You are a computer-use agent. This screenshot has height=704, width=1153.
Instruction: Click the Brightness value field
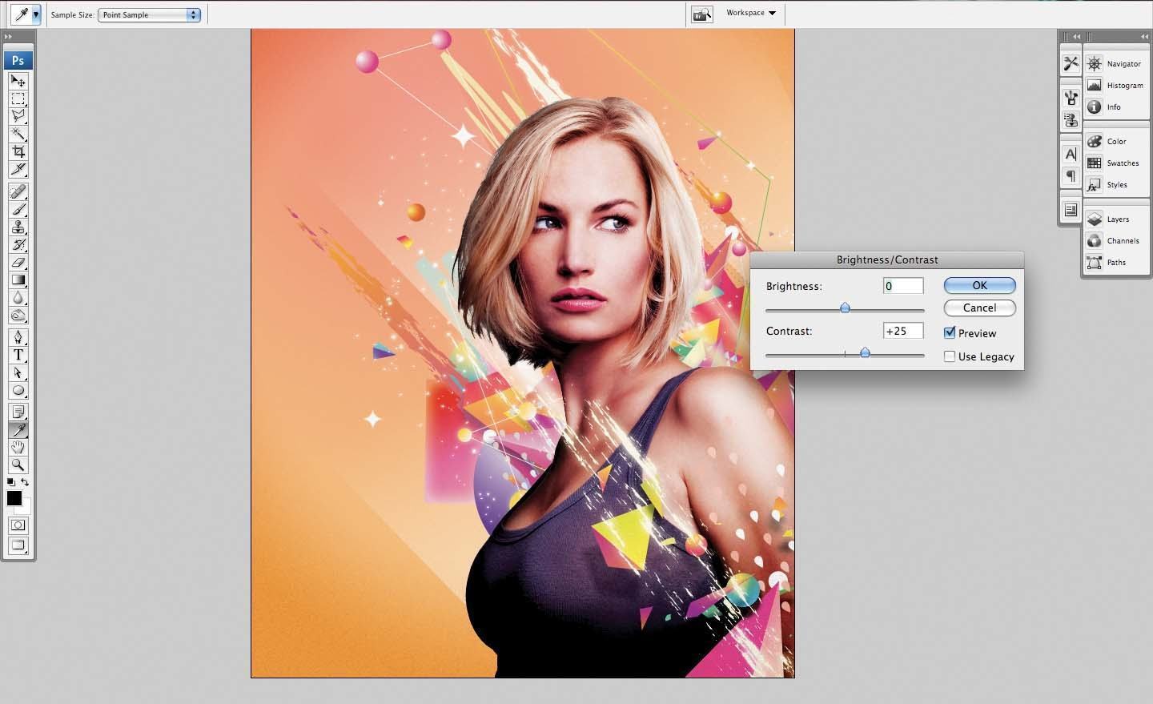(x=903, y=286)
